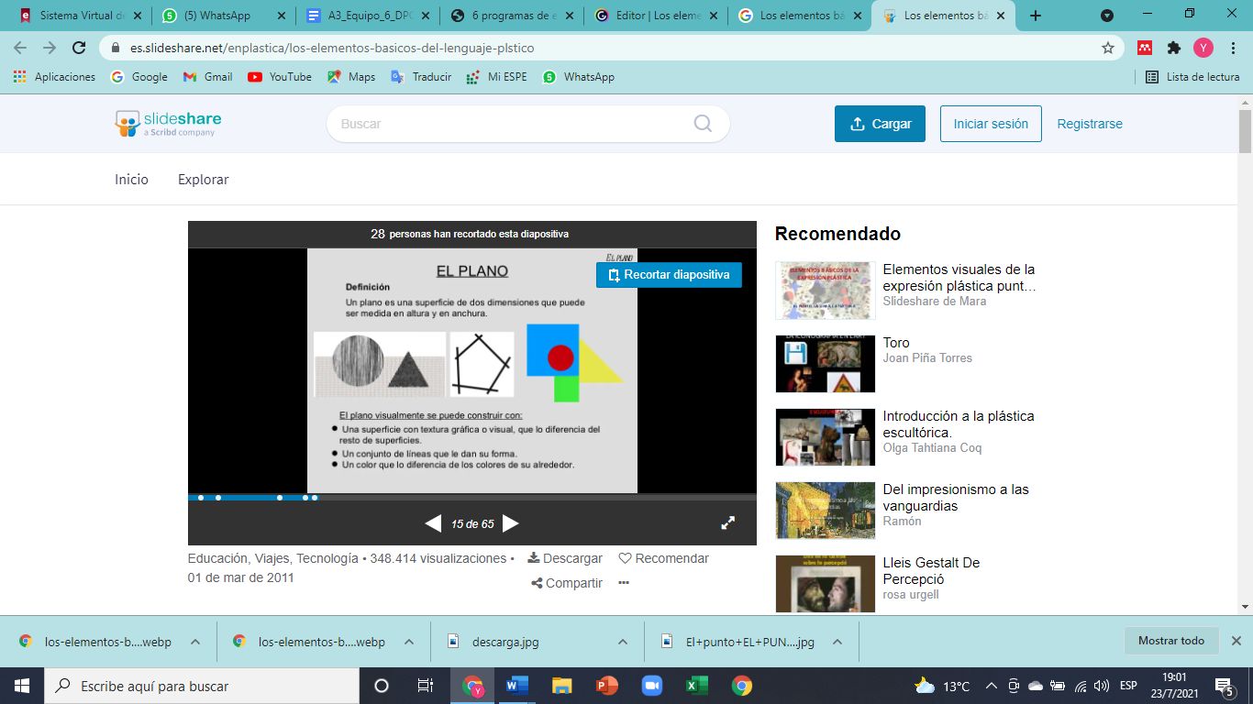Open the Explorar menu item
This screenshot has height=704, width=1253.
[x=202, y=180]
